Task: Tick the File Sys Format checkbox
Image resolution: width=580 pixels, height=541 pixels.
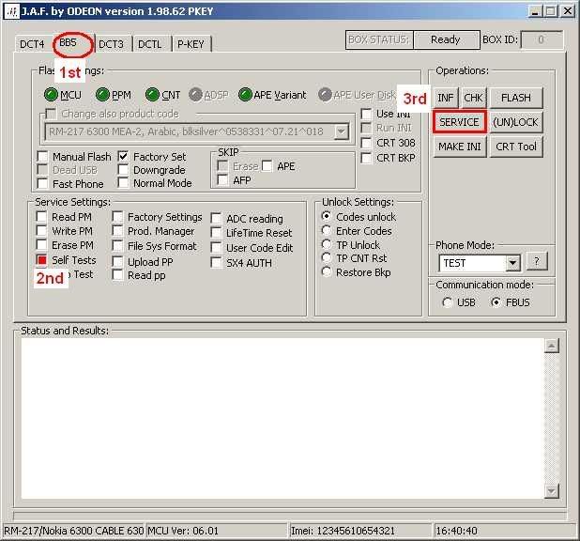Action: tap(117, 246)
